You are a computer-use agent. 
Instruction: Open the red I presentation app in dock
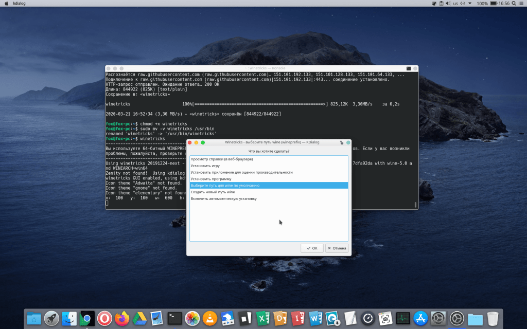[x=298, y=318]
